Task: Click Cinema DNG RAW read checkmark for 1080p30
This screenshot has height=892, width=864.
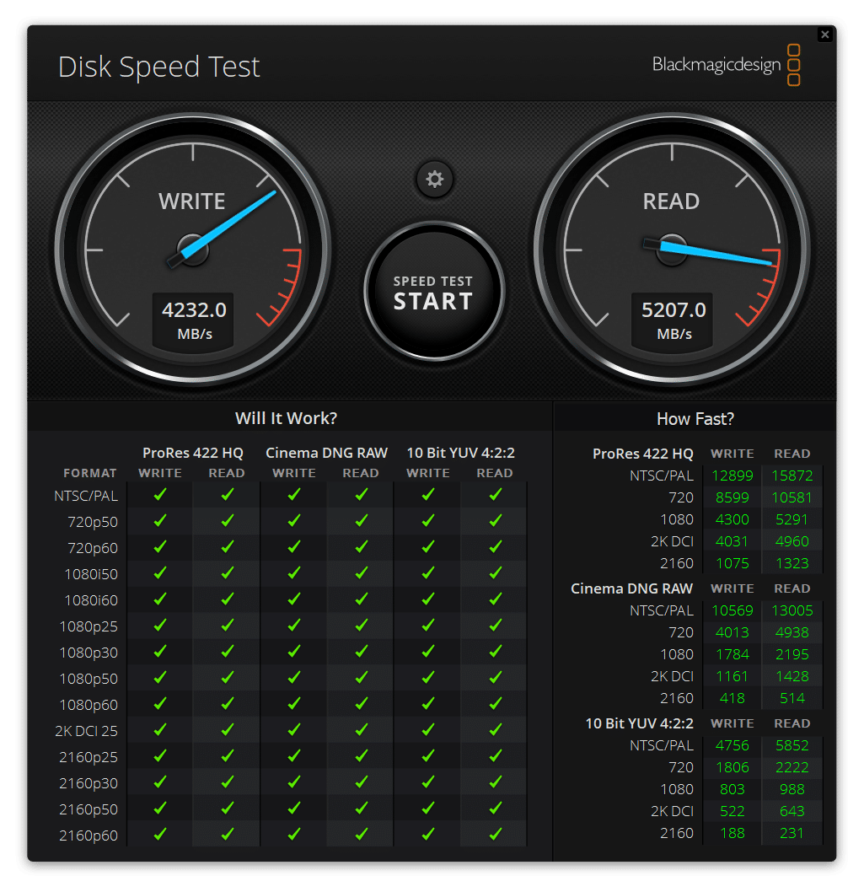Action: 361,652
